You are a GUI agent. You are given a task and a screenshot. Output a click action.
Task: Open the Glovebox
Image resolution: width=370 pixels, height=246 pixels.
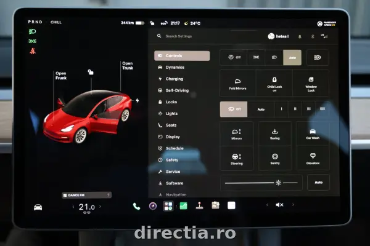[313, 159]
